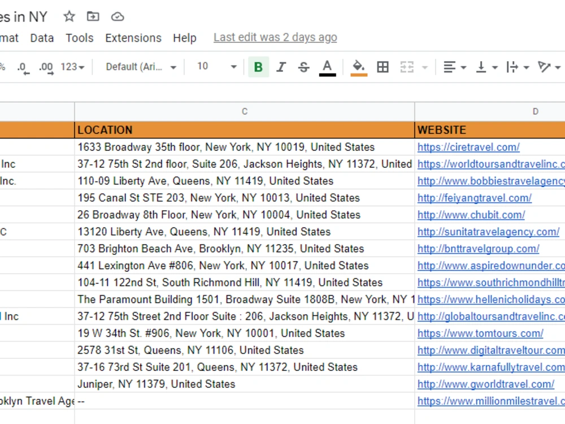Open the Help menu
Screen dimensions: 565x424
pos(185,38)
